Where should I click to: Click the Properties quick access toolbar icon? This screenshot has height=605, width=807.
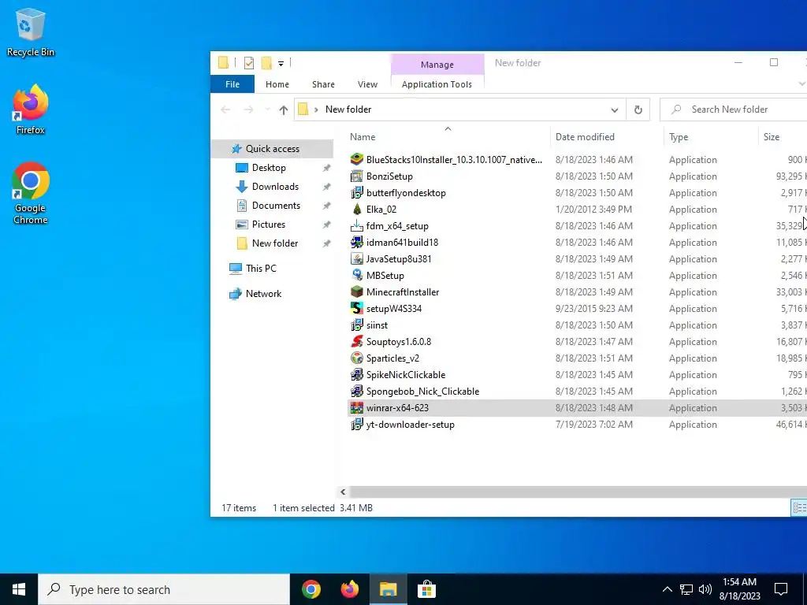(249, 63)
